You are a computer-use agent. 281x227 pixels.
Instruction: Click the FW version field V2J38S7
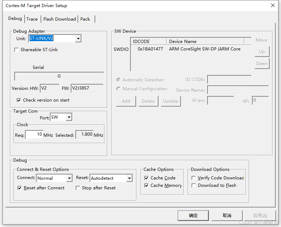pyautogui.click(x=87, y=88)
